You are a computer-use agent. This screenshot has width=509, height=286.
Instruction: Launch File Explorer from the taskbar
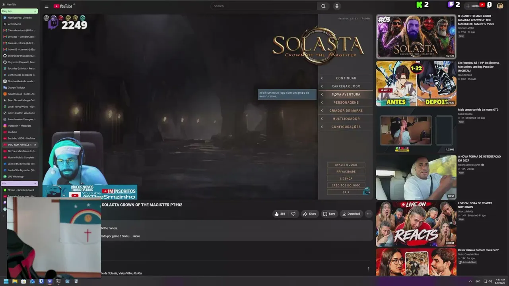coord(15,282)
